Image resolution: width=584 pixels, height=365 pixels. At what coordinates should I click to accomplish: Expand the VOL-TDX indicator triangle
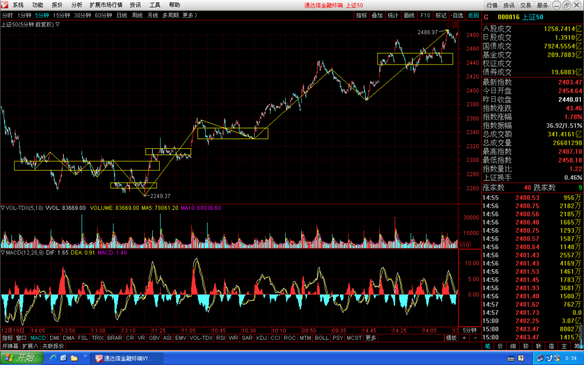coord(3,208)
